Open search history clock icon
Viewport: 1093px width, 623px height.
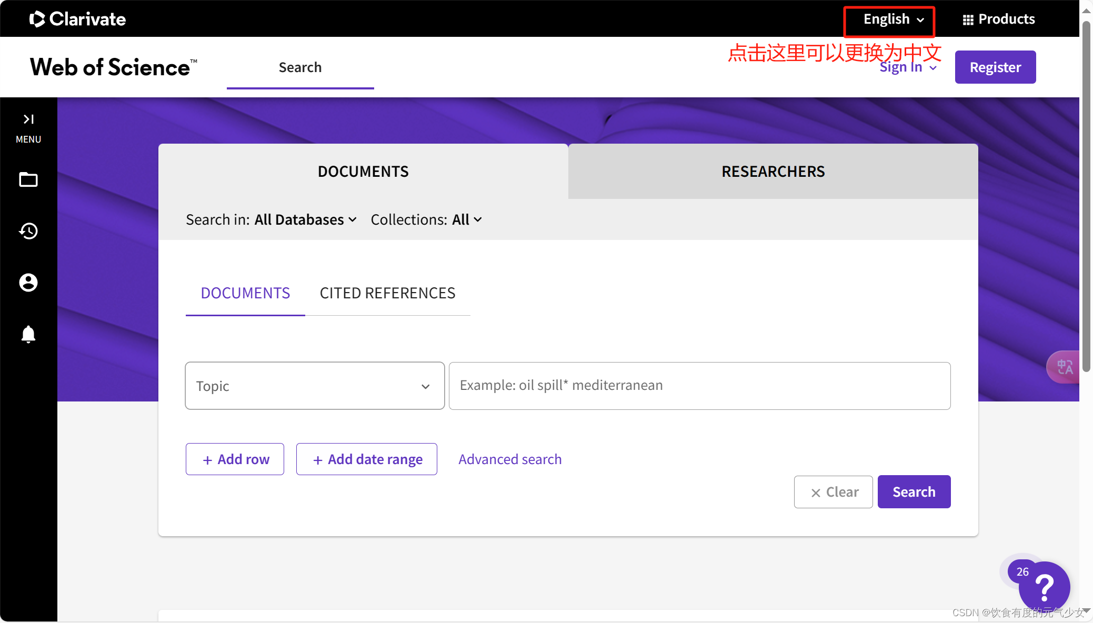pos(28,231)
